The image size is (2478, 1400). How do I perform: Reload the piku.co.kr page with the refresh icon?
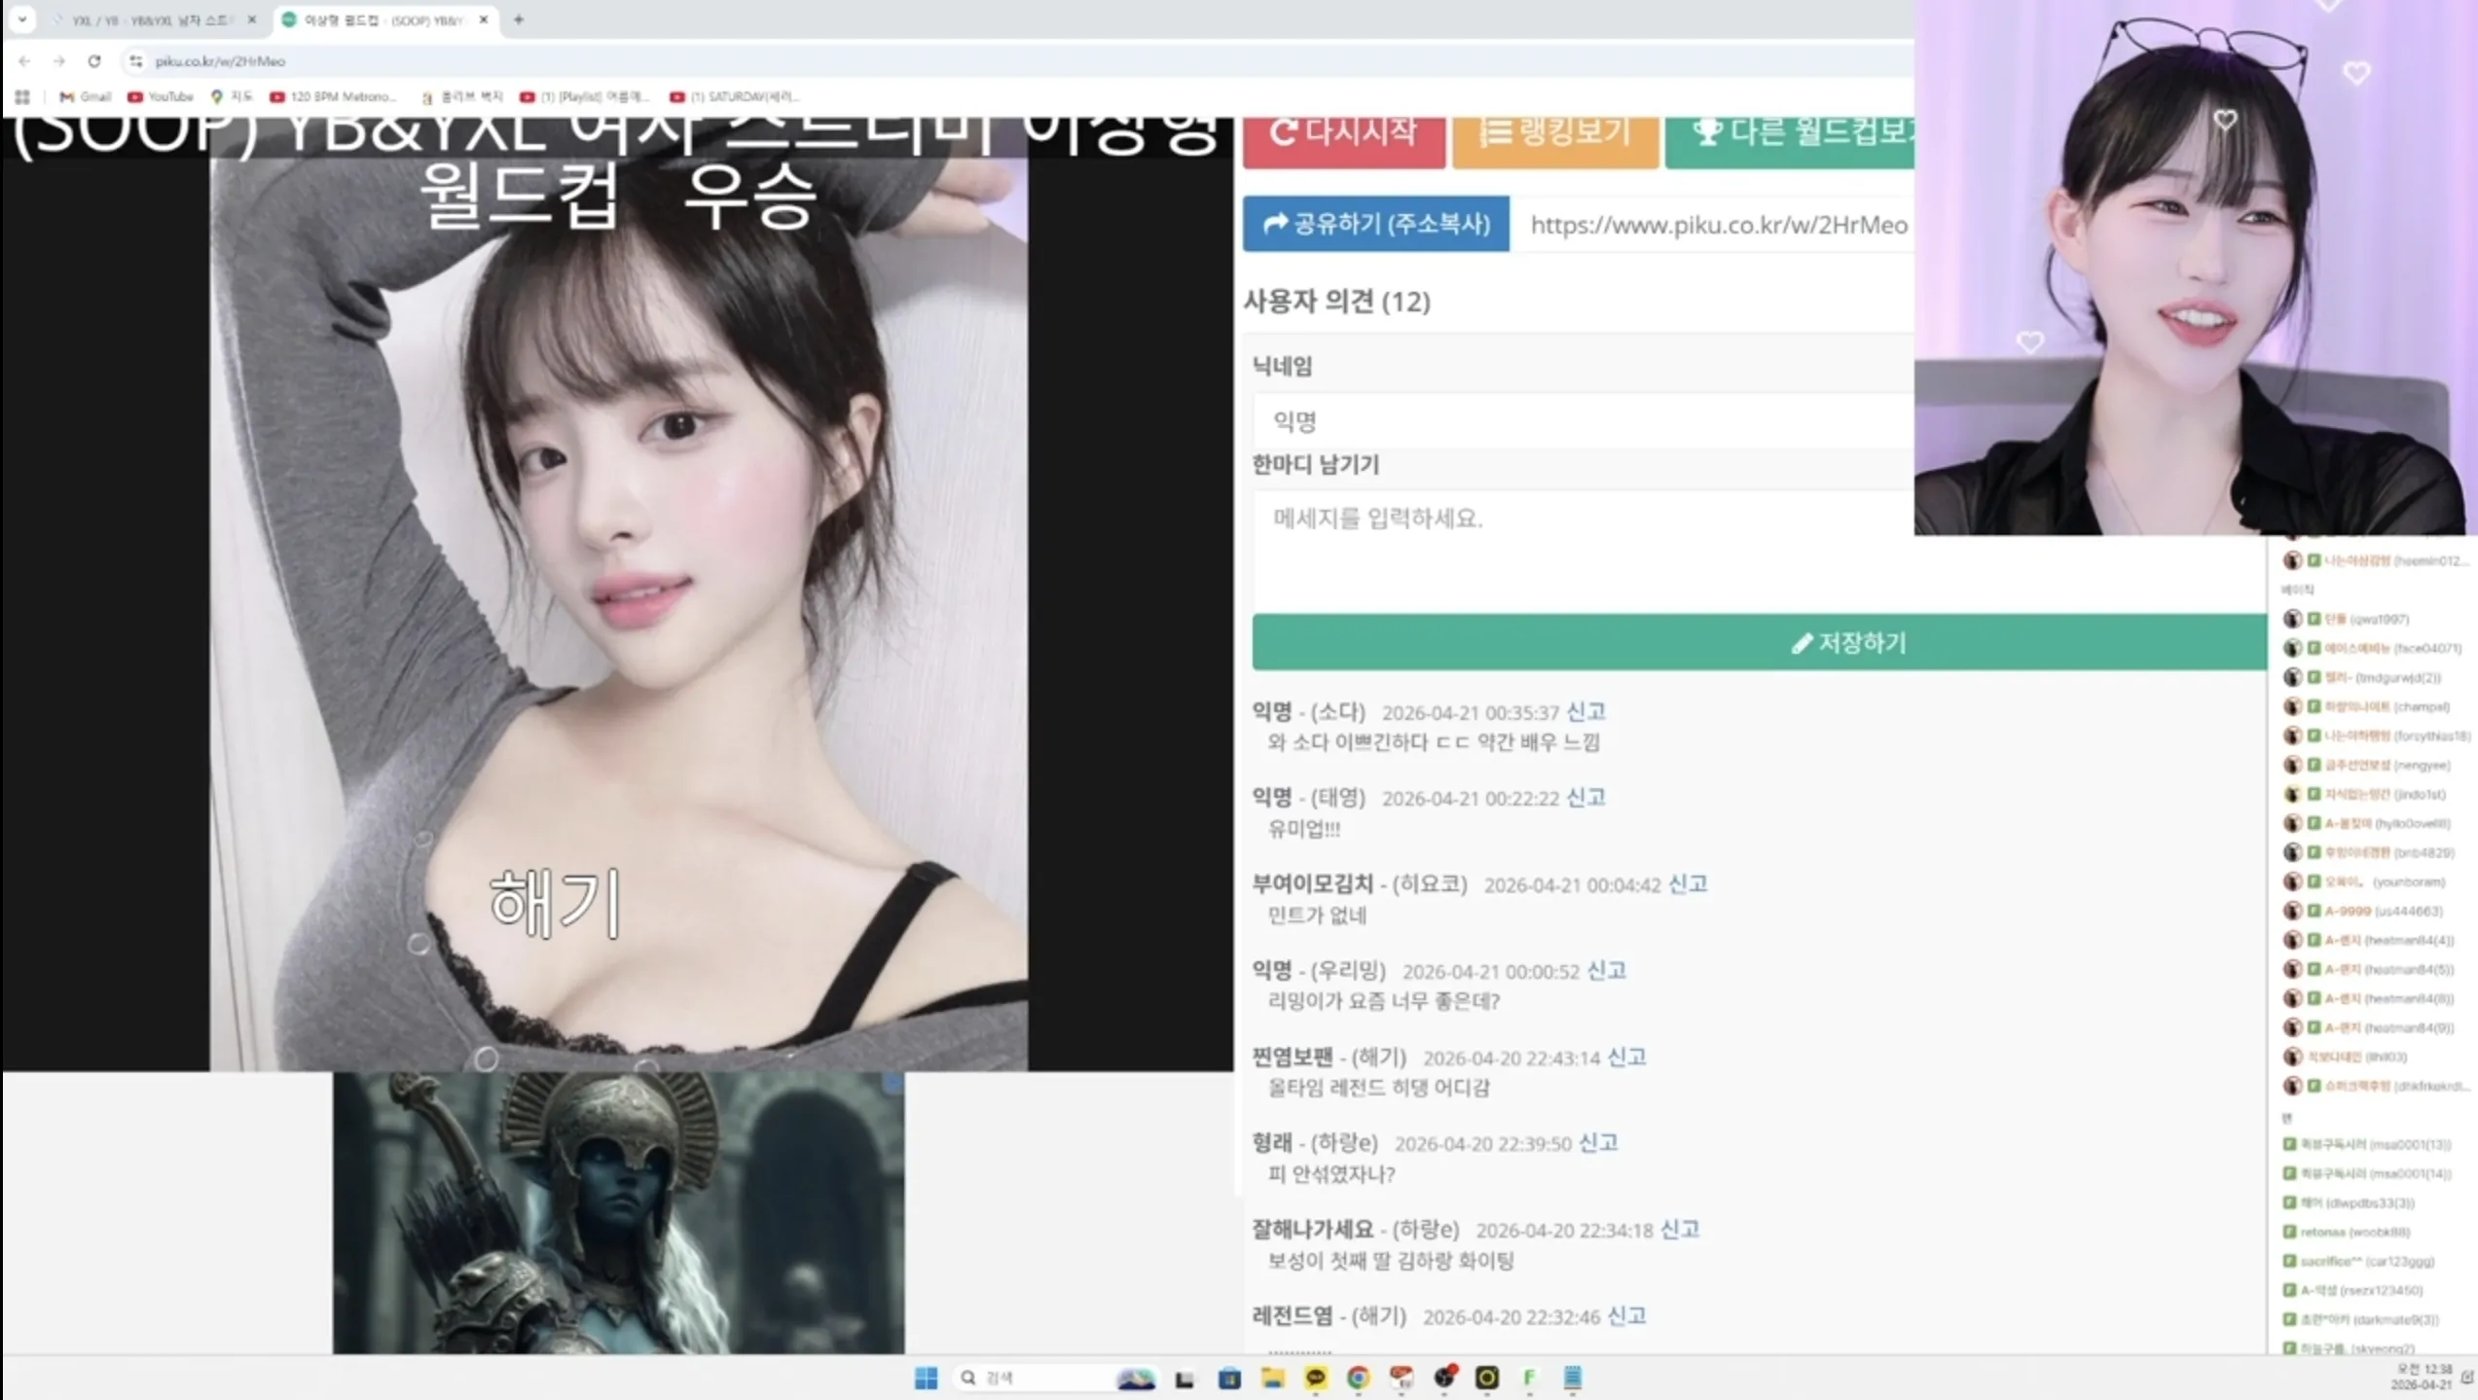point(94,60)
